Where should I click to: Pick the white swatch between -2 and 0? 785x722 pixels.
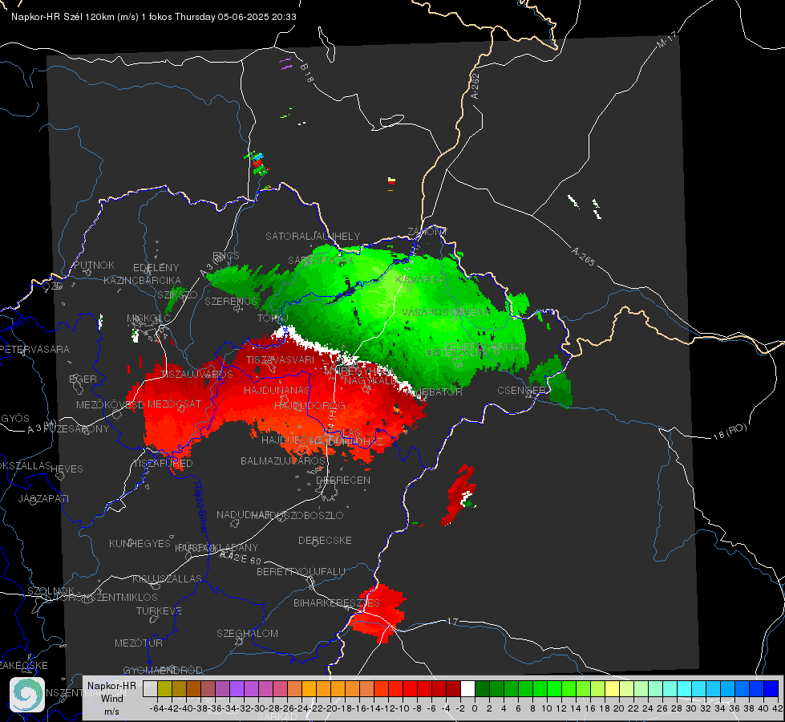(467, 688)
